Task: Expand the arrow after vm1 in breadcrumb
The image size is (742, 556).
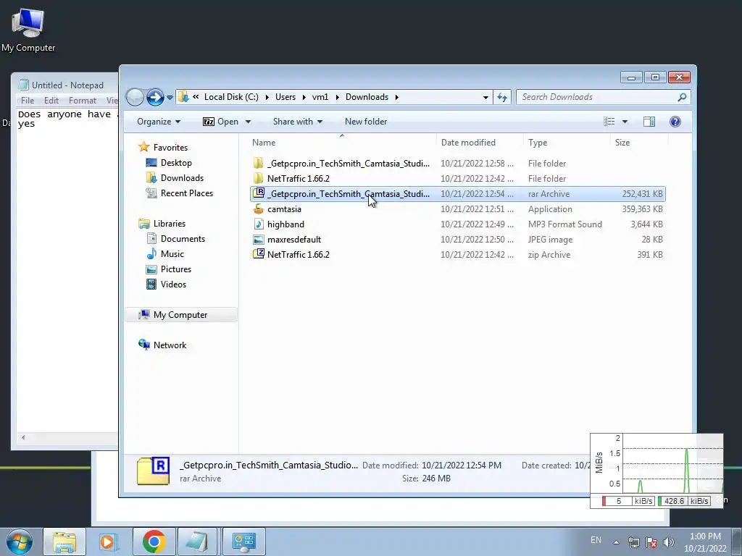Action: [x=337, y=97]
